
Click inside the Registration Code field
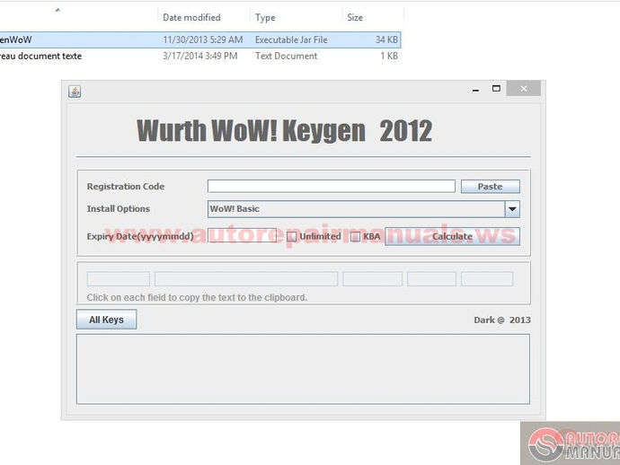coord(332,187)
